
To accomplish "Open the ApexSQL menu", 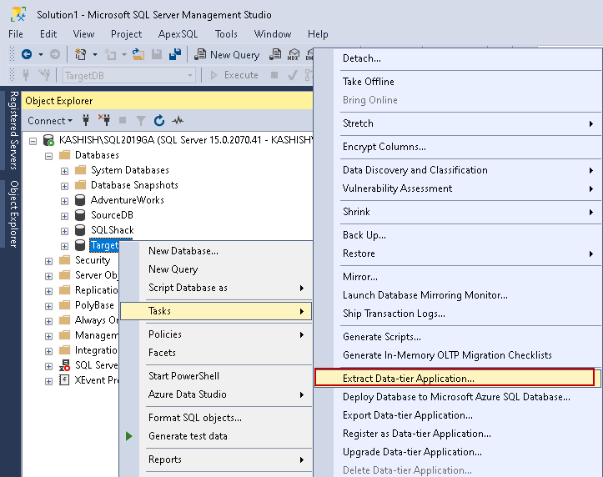I will point(178,34).
